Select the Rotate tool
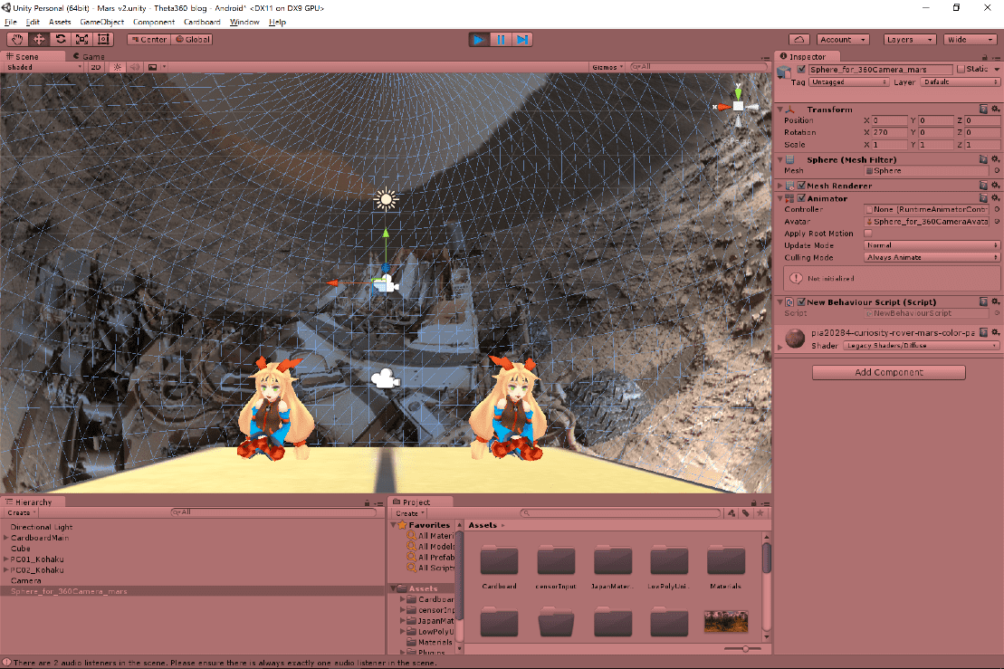The width and height of the screenshot is (1004, 669). pos(61,39)
